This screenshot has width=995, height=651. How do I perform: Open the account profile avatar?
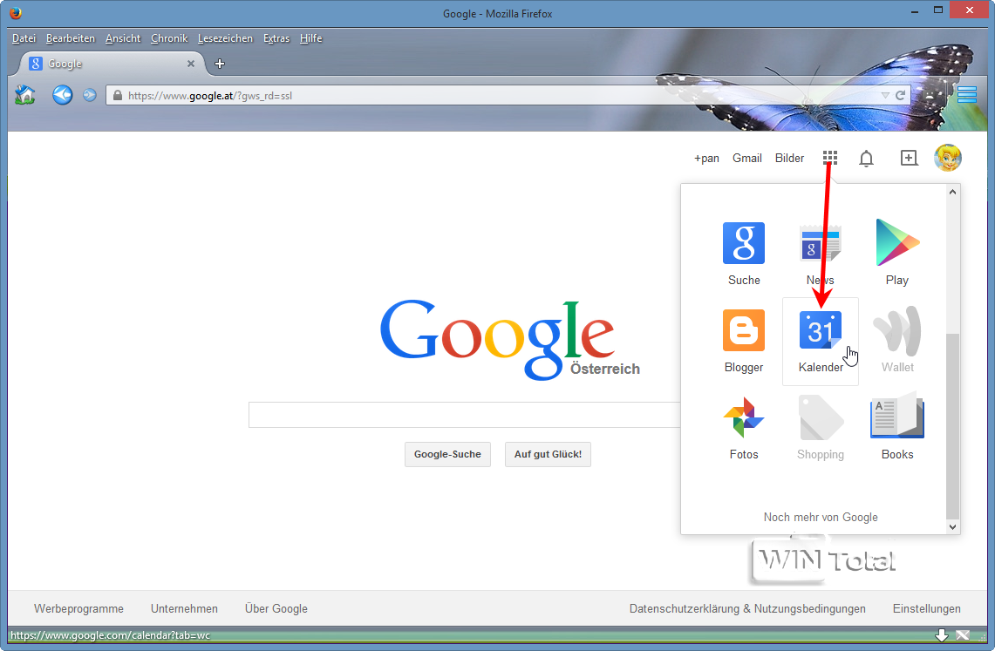pos(948,157)
